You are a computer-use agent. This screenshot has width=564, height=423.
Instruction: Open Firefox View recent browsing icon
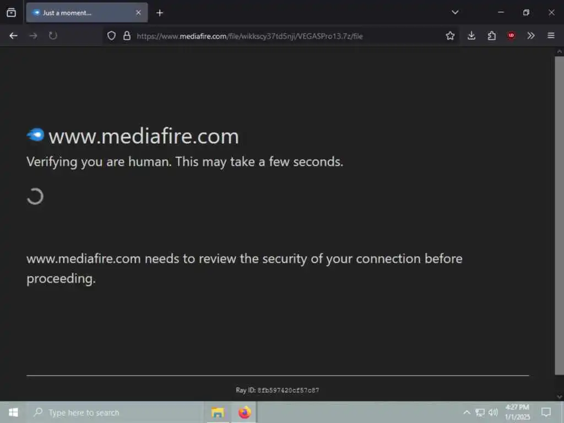(x=11, y=13)
